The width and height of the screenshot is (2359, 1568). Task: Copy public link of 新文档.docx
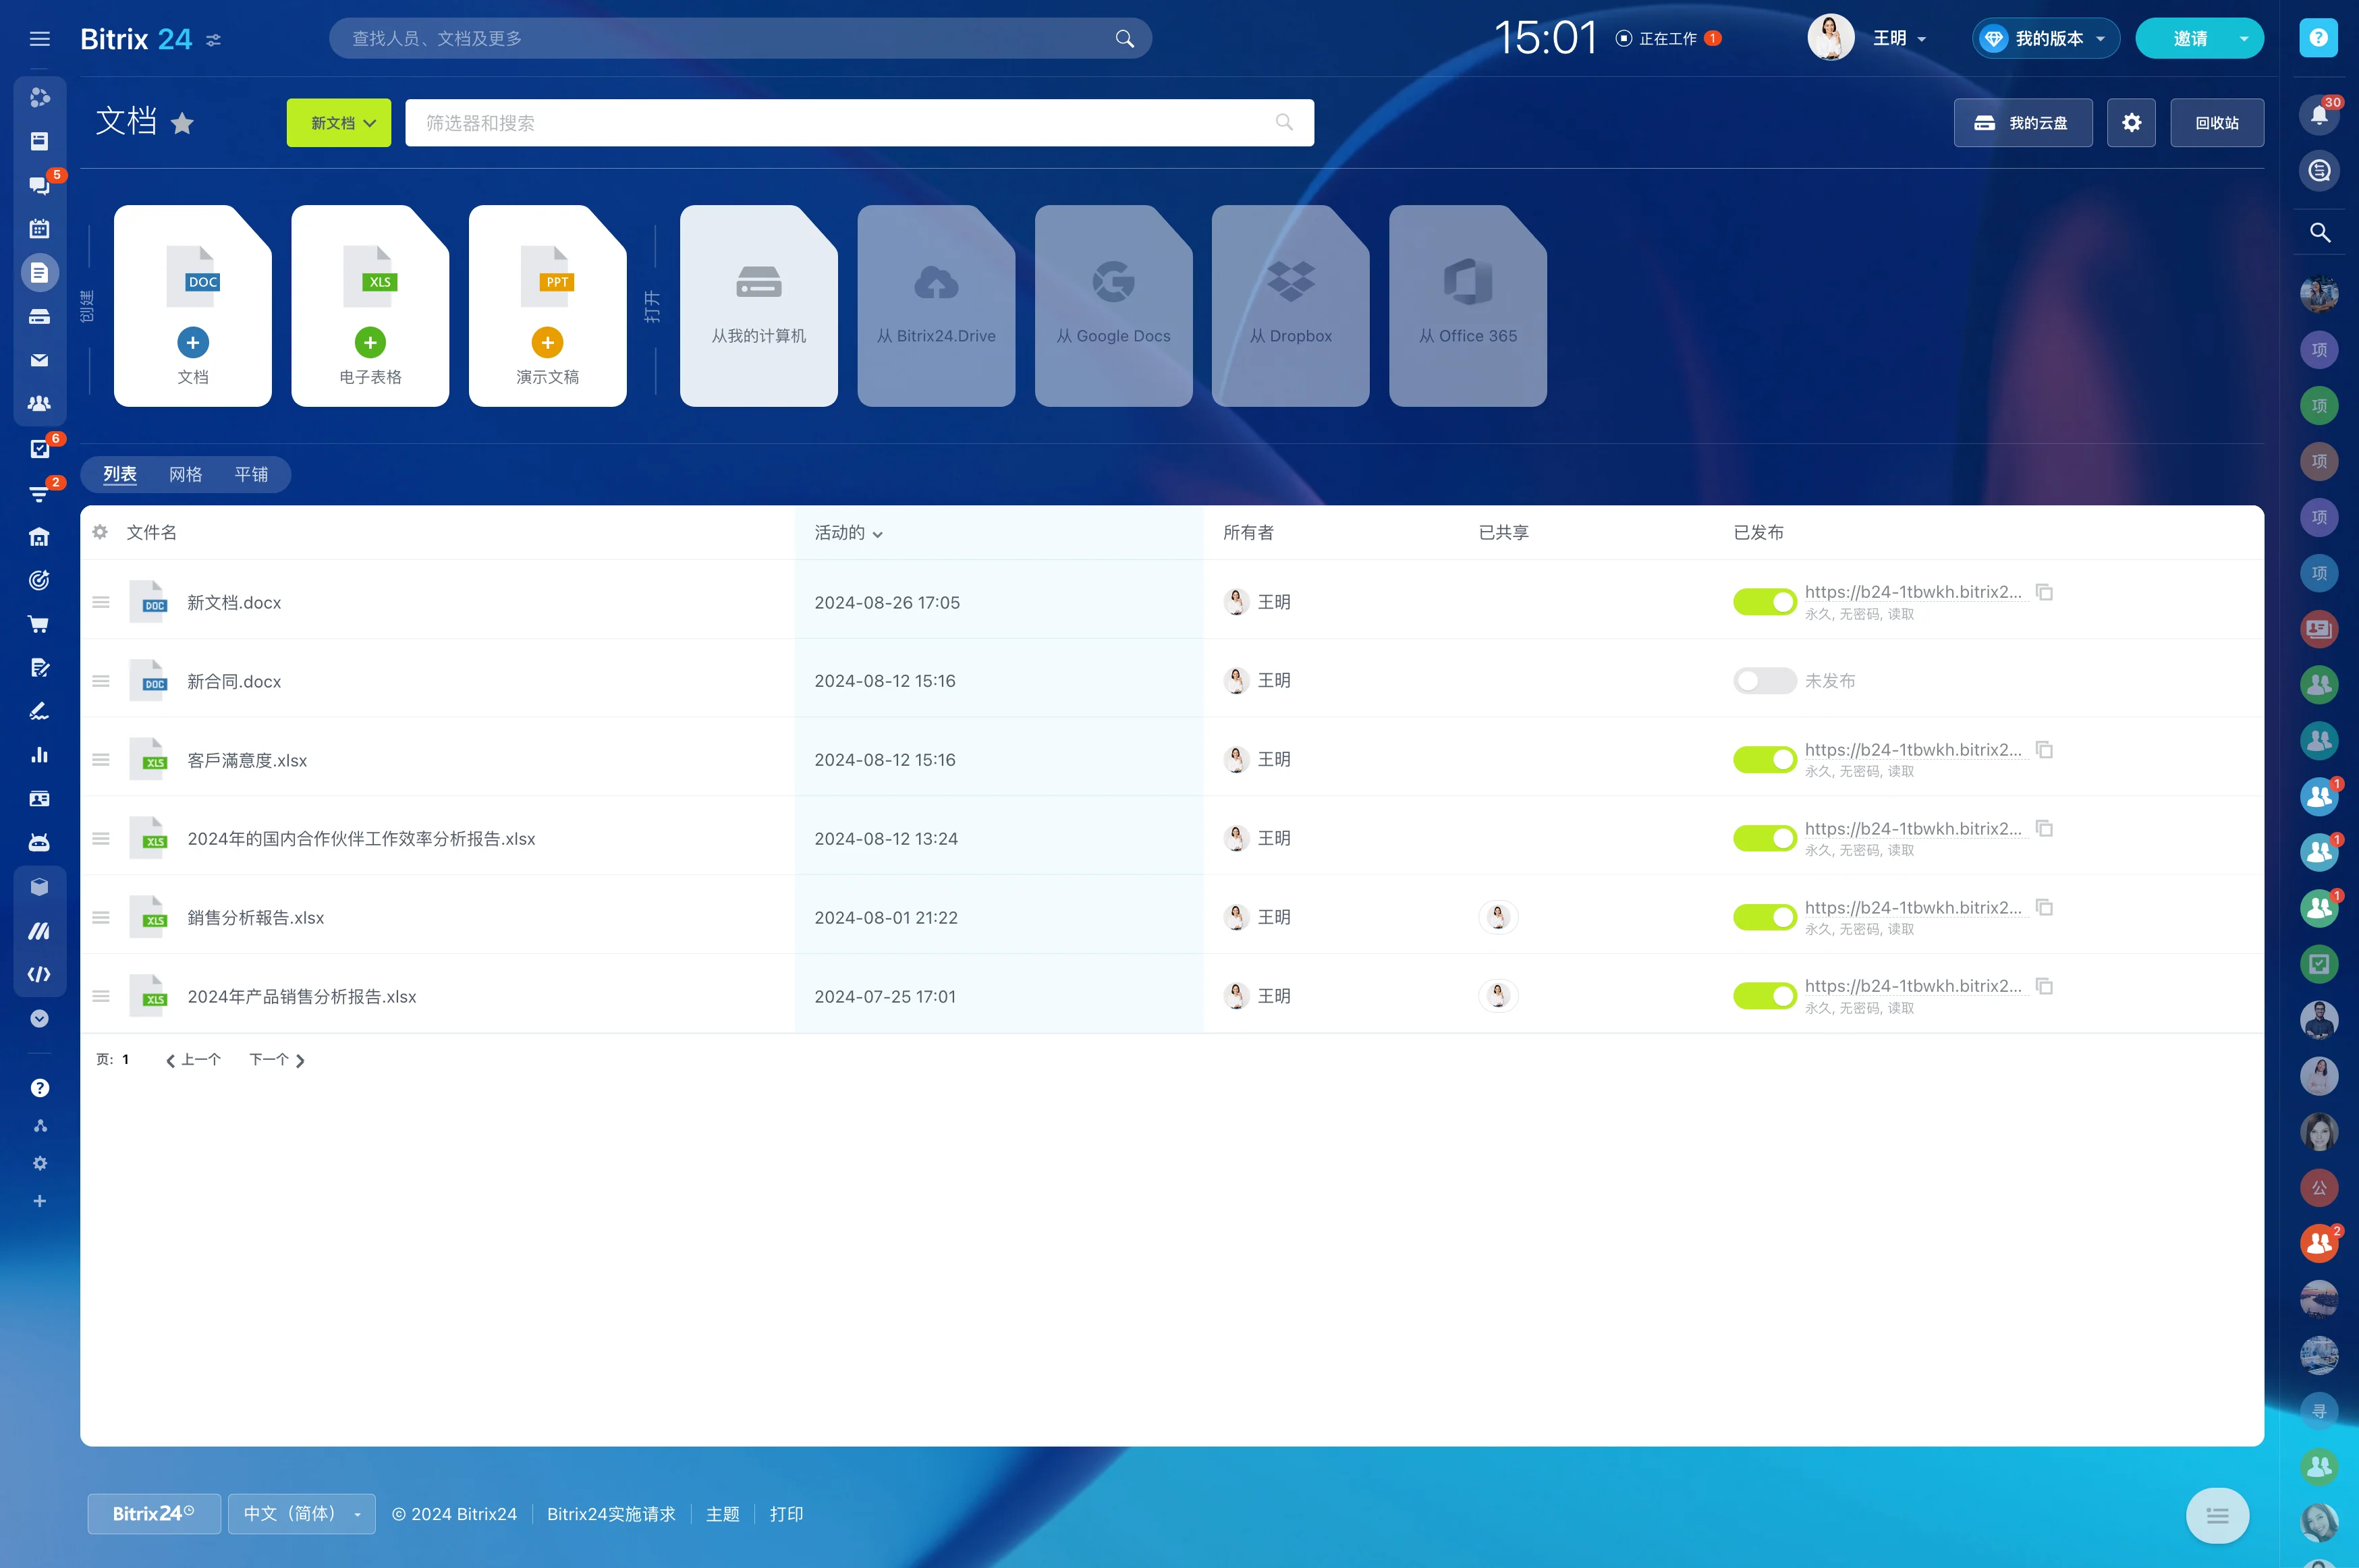tap(2045, 592)
